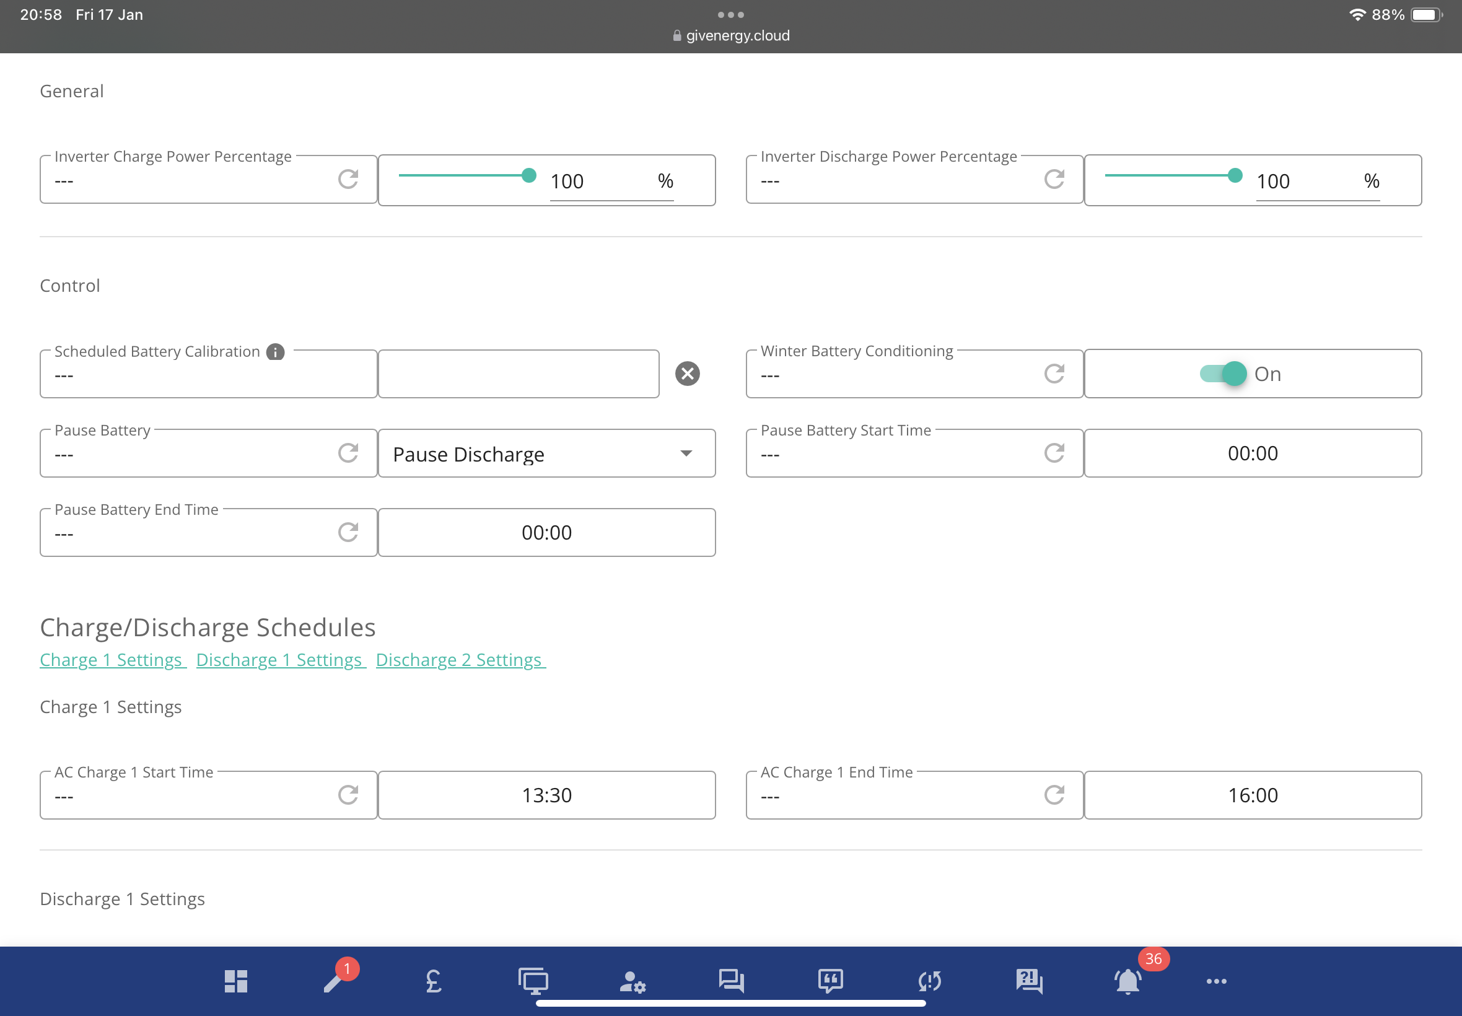Clear the Scheduled Battery Calibration field
The height and width of the screenshot is (1016, 1462).
click(x=688, y=374)
